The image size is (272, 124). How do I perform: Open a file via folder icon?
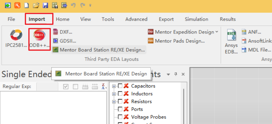[x=36, y=5]
